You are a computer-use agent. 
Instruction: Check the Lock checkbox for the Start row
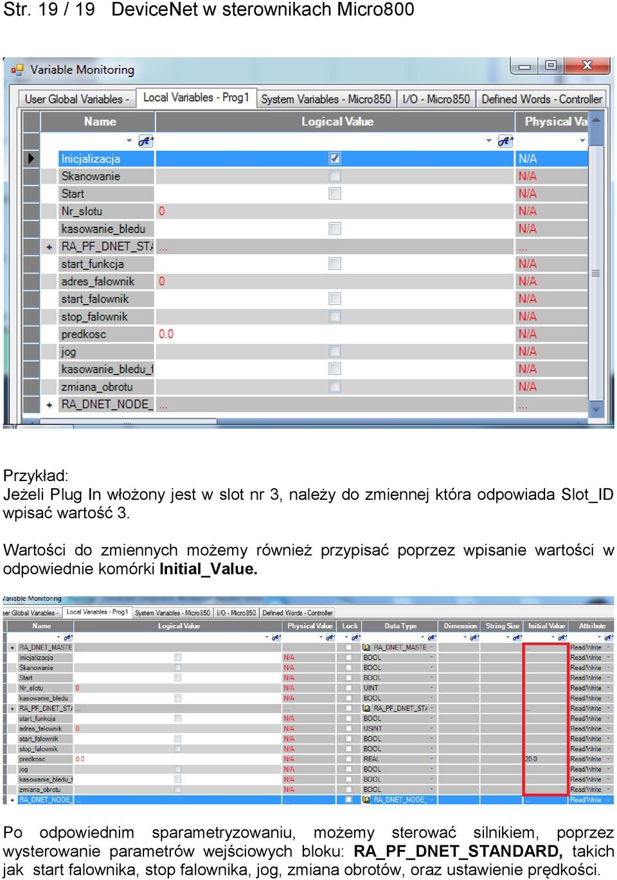coord(348,678)
